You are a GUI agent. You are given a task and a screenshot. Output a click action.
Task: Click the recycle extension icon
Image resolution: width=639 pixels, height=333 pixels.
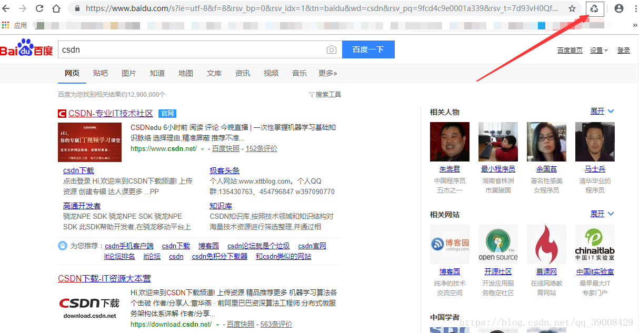coord(594,8)
